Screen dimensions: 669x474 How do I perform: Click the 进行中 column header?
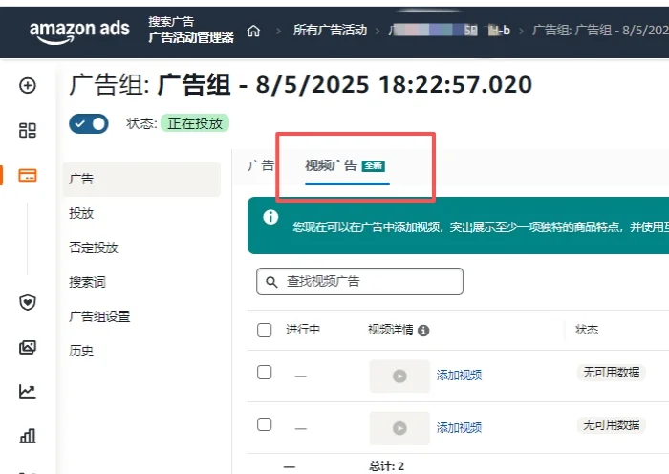pos(303,330)
